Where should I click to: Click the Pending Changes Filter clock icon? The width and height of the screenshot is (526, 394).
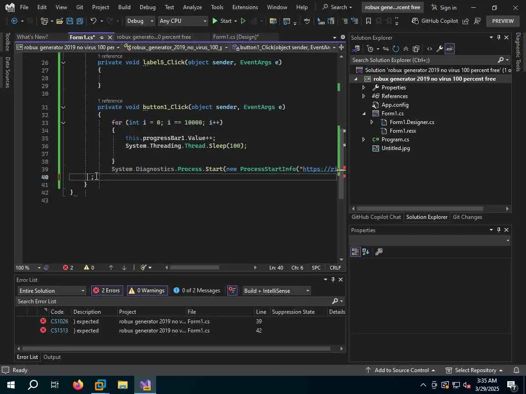[370, 49]
